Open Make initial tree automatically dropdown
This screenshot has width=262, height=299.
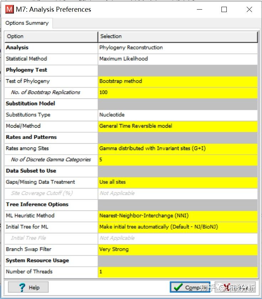click(178, 227)
